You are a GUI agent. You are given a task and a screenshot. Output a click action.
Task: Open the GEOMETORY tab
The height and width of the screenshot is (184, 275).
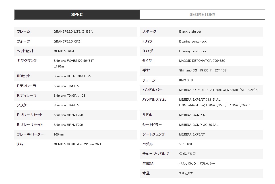pyautogui.click(x=202, y=14)
